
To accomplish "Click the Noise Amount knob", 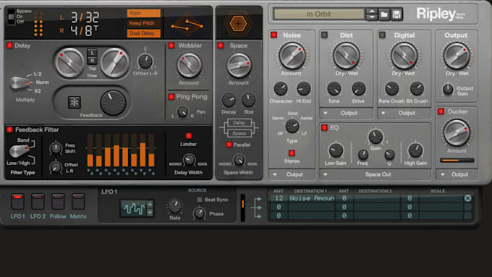I will tap(292, 56).
